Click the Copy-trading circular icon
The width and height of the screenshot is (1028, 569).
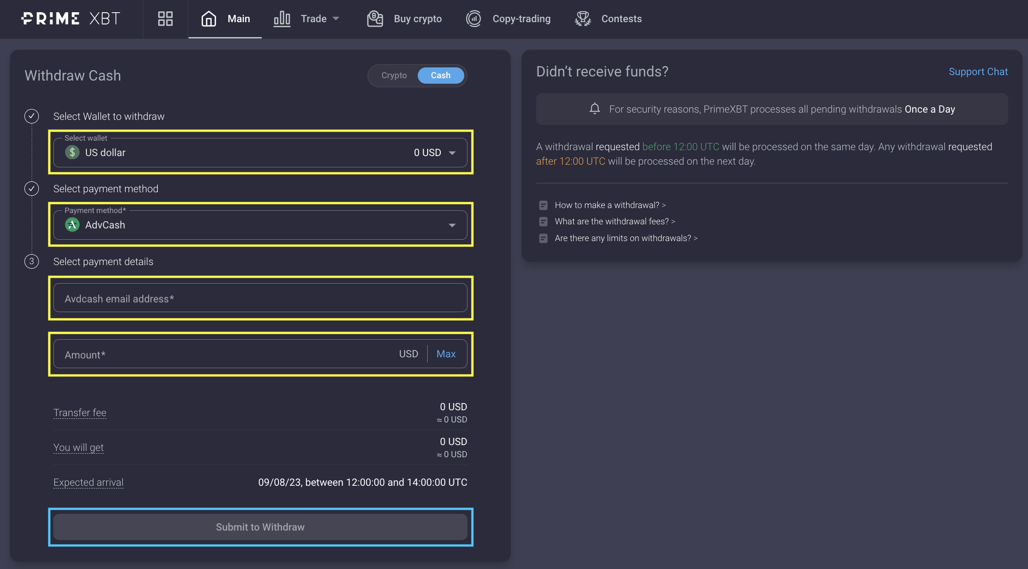[473, 19]
